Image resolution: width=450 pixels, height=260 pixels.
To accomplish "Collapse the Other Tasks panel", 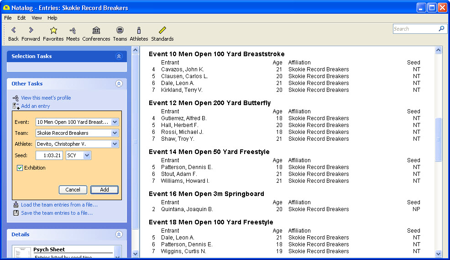I will [x=119, y=84].
